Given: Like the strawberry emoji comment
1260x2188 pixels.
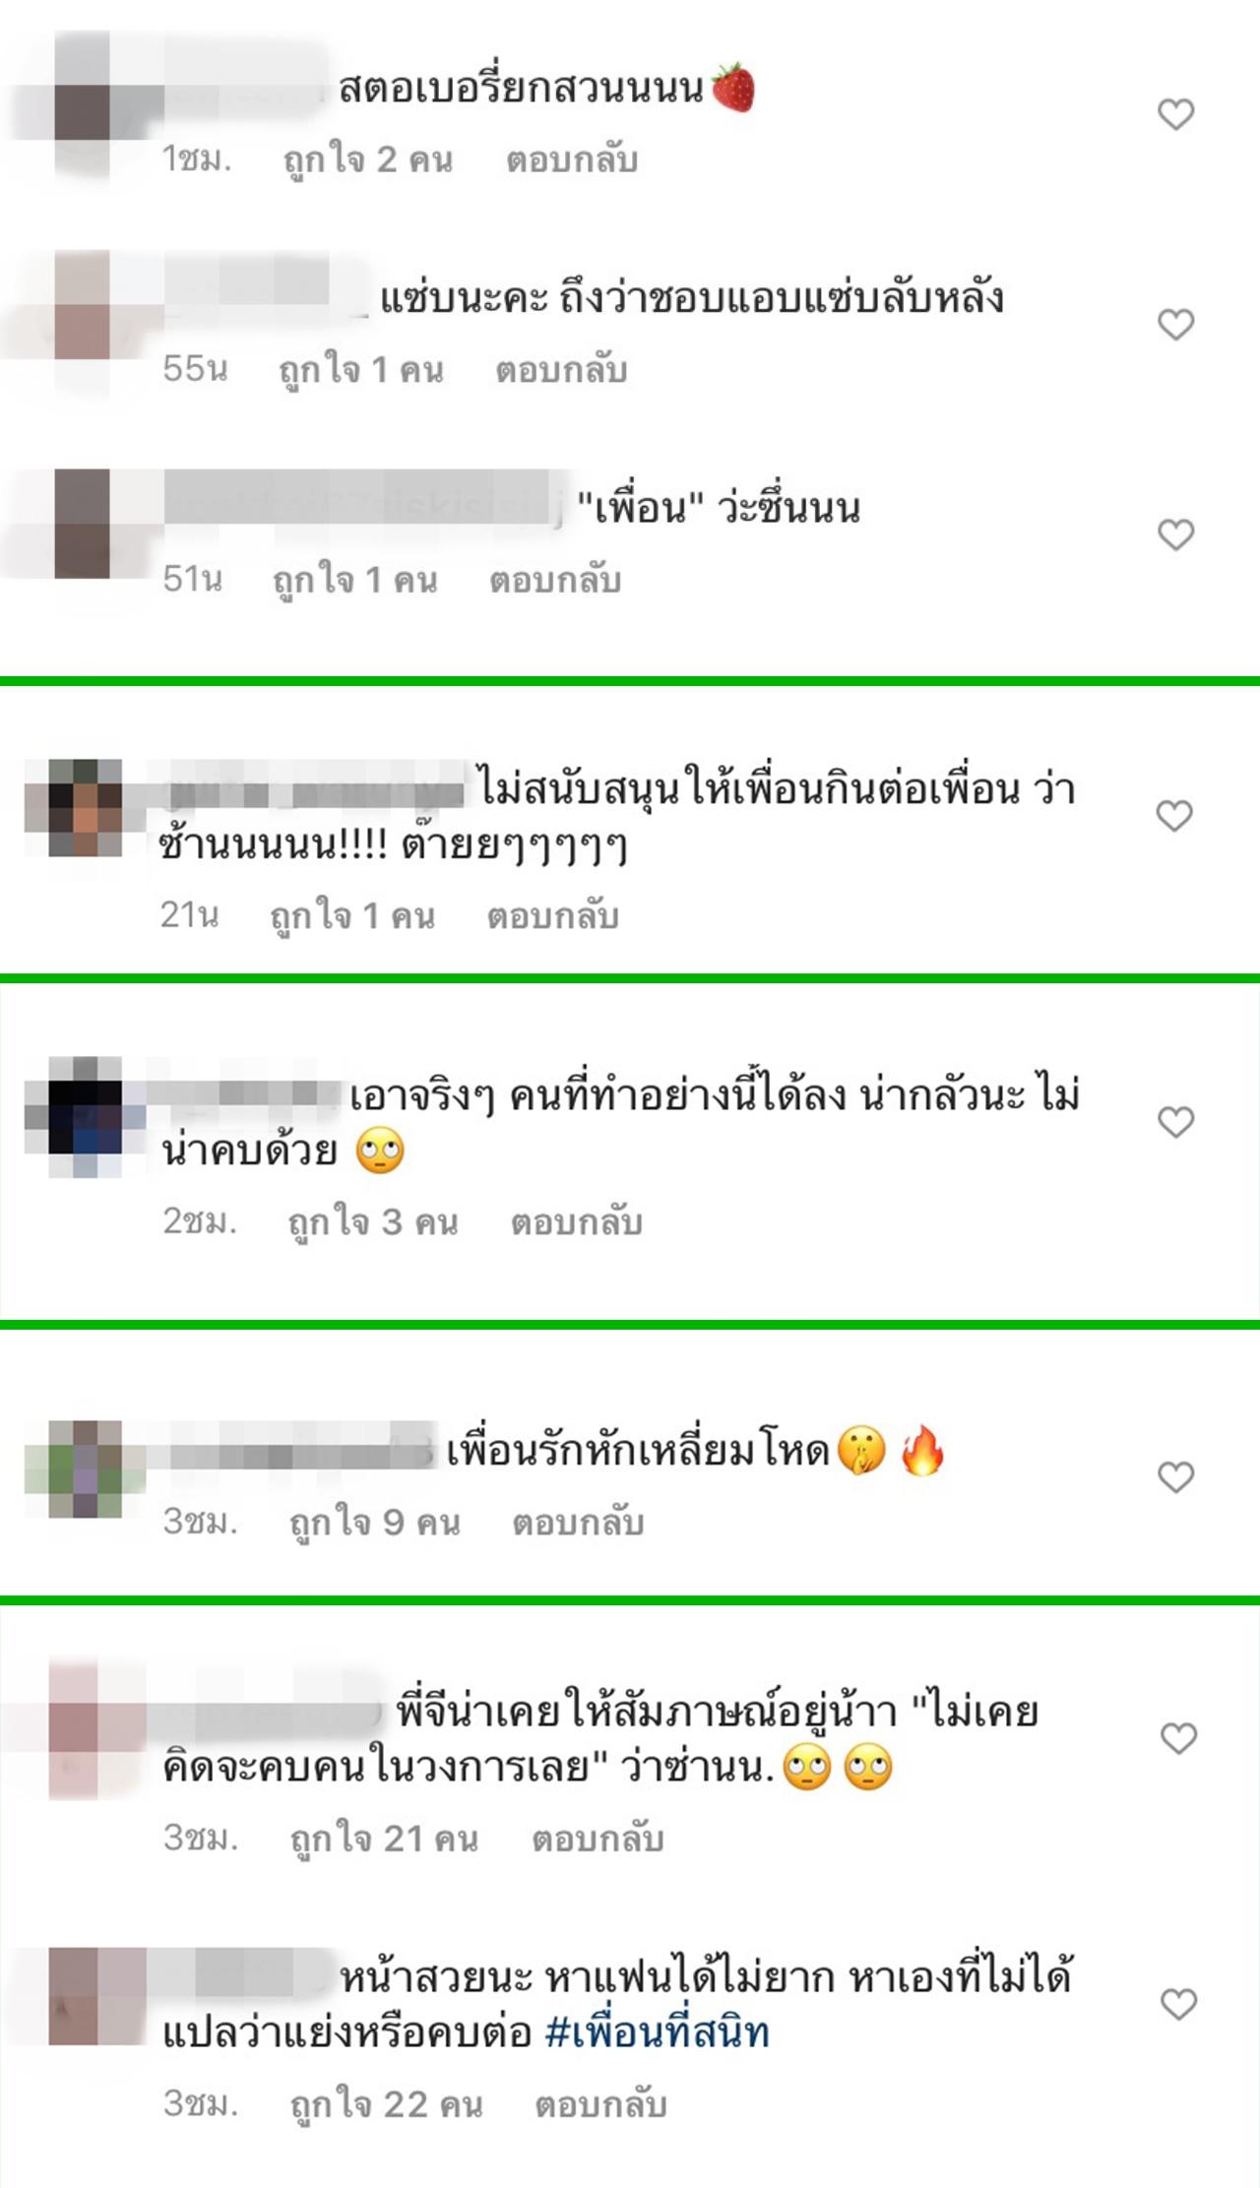Looking at the screenshot, I should [1175, 114].
